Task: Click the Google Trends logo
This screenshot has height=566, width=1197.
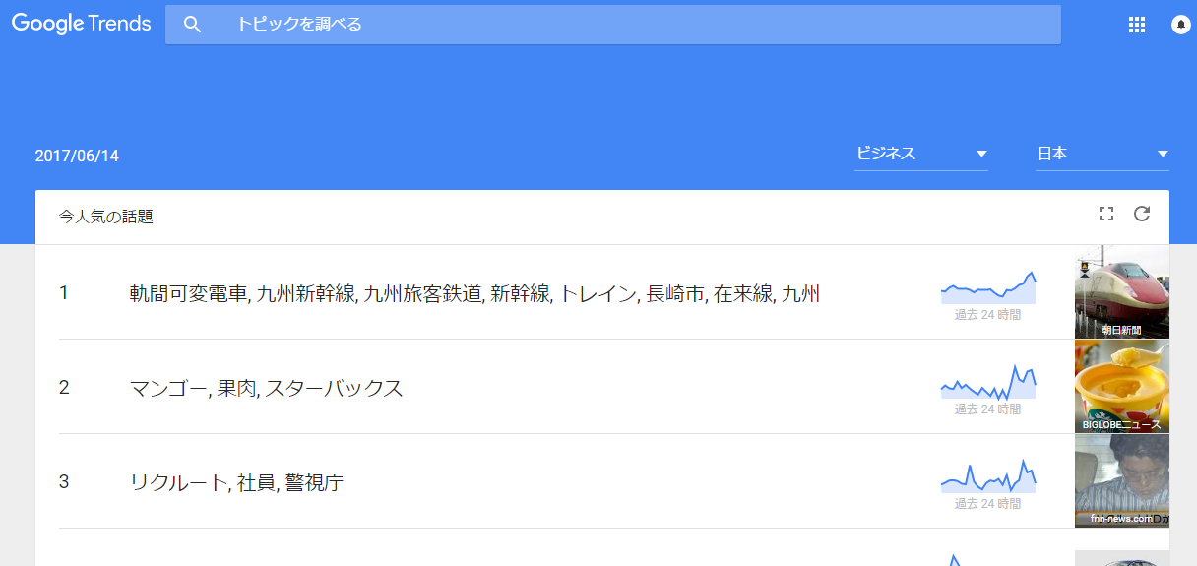Action: [x=81, y=25]
